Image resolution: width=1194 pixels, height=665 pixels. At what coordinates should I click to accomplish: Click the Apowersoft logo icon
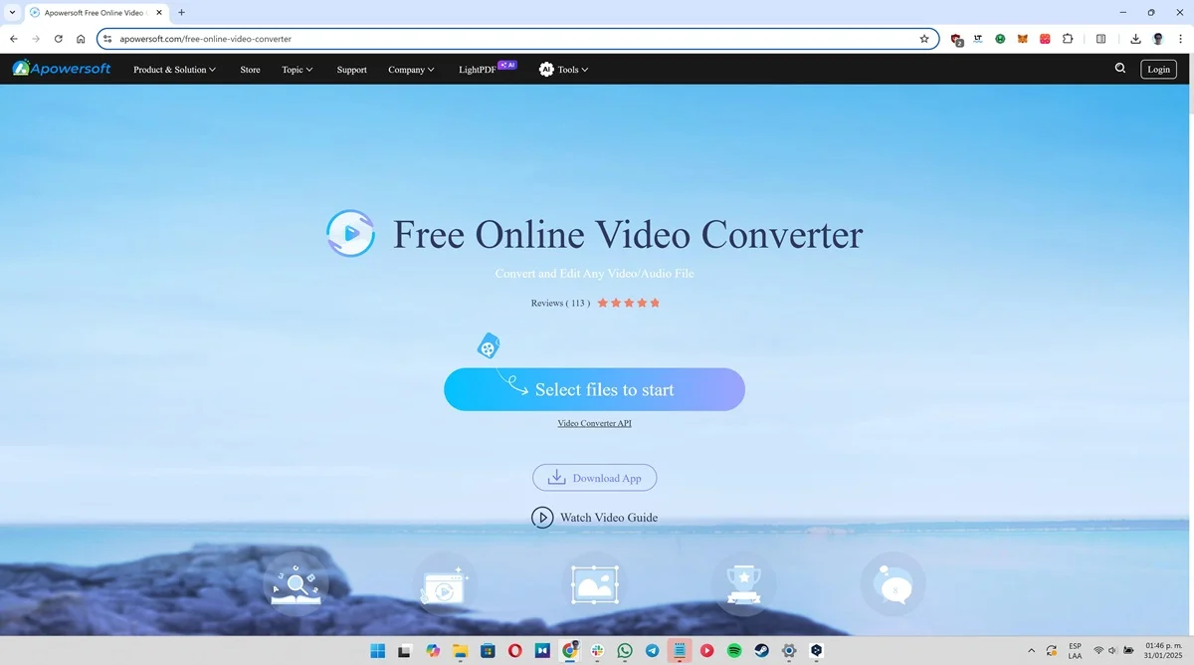pos(21,69)
